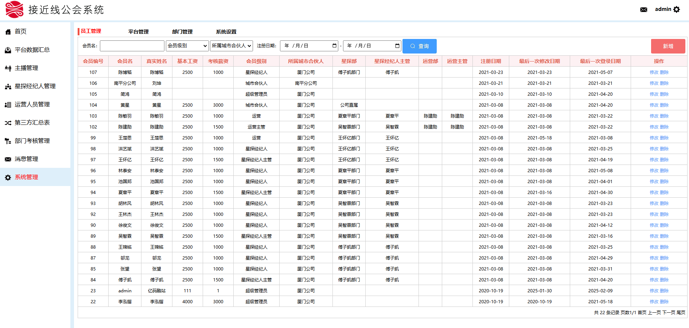
Task: Click the 消息管理 envelope icon
Action: 8,159
